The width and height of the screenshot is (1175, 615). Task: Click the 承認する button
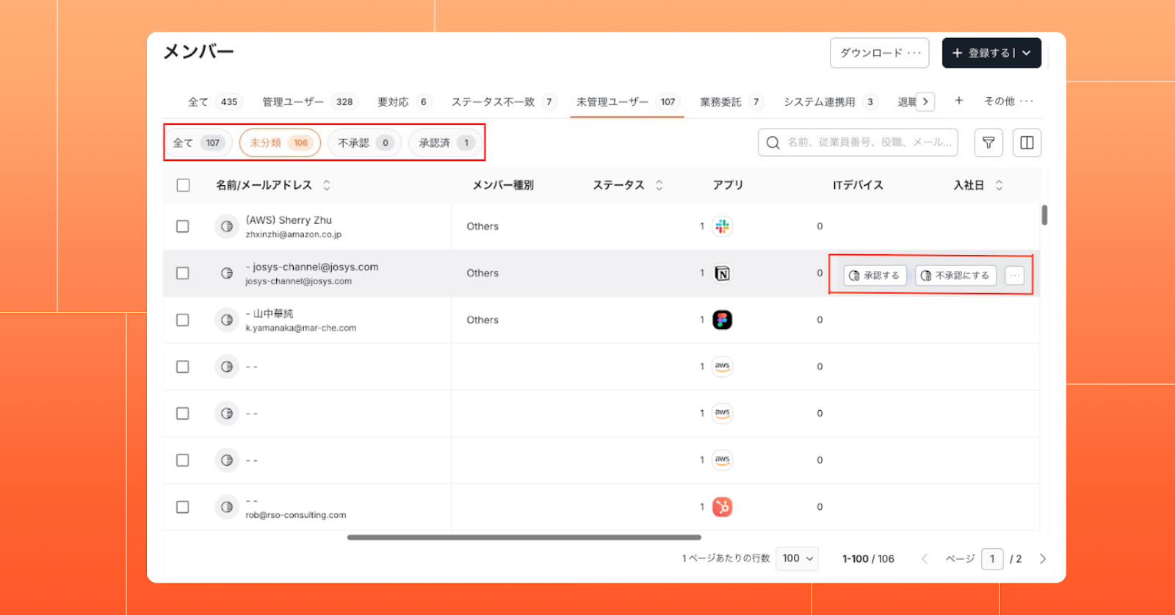tap(875, 276)
